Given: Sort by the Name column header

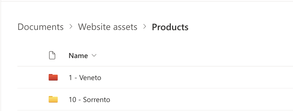Looking at the screenshot, I should click(78, 56).
